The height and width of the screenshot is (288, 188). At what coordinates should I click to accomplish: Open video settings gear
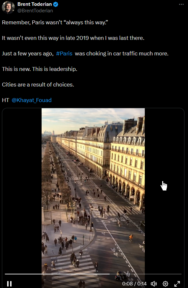click(165, 283)
